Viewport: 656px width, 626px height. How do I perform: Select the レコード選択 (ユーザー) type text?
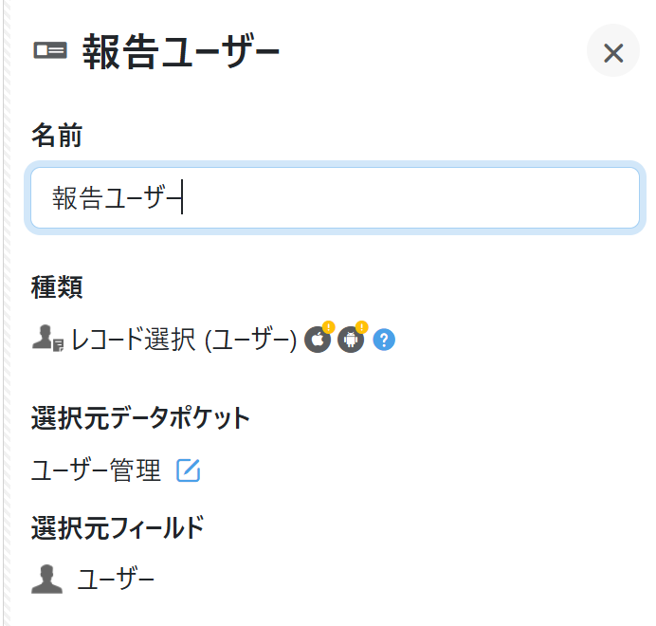(185, 340)
